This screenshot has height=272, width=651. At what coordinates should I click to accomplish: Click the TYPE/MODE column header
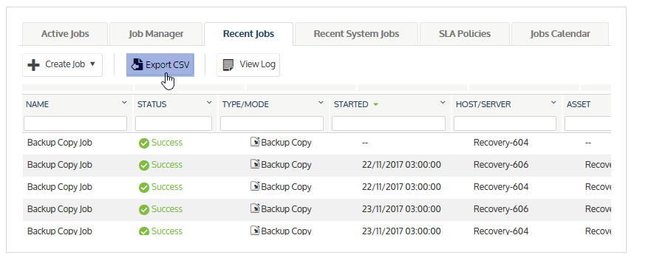click(x=246, y=105)
